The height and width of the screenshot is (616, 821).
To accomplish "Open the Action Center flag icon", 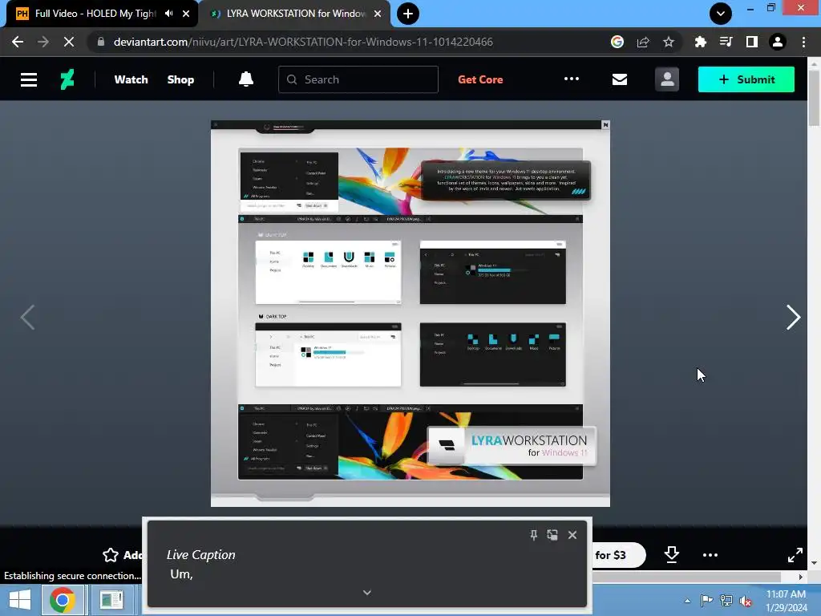I will click(x=706, y=601).
